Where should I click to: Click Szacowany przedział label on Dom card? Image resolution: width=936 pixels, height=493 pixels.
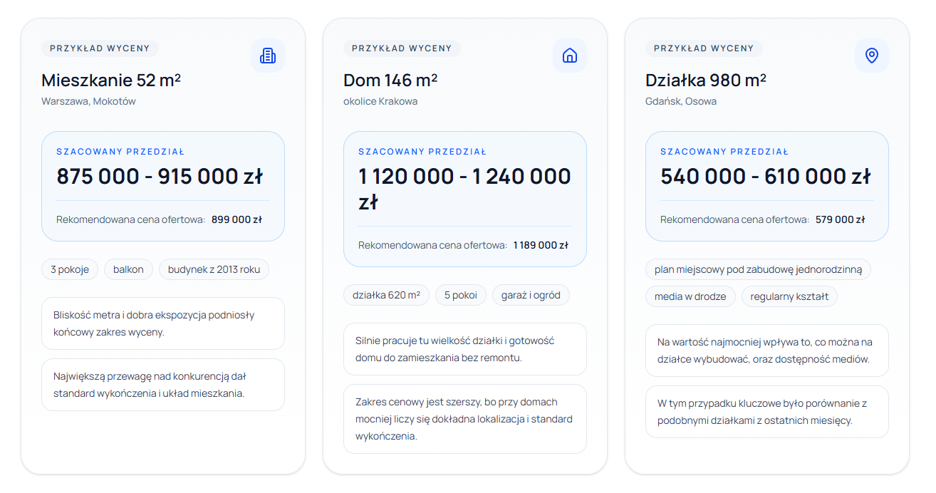click(x=422, y=152)
